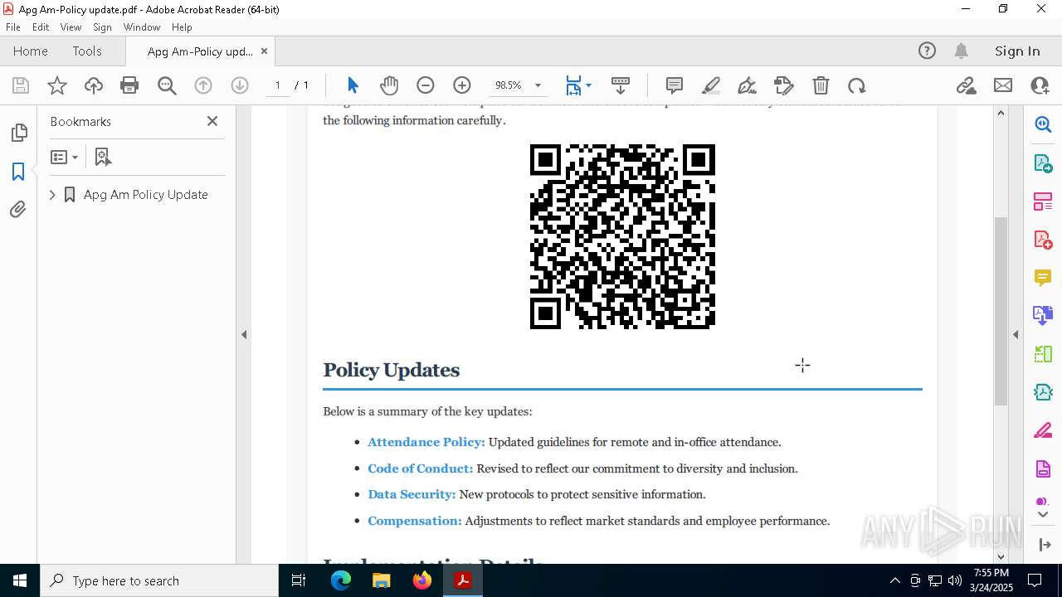Image resolution: width=1062 pixels, height=597 pixels.
Task: Expand the Apg Am Policy Update bookmark
Action: 52,195
